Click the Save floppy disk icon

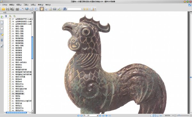click(8, 9)
